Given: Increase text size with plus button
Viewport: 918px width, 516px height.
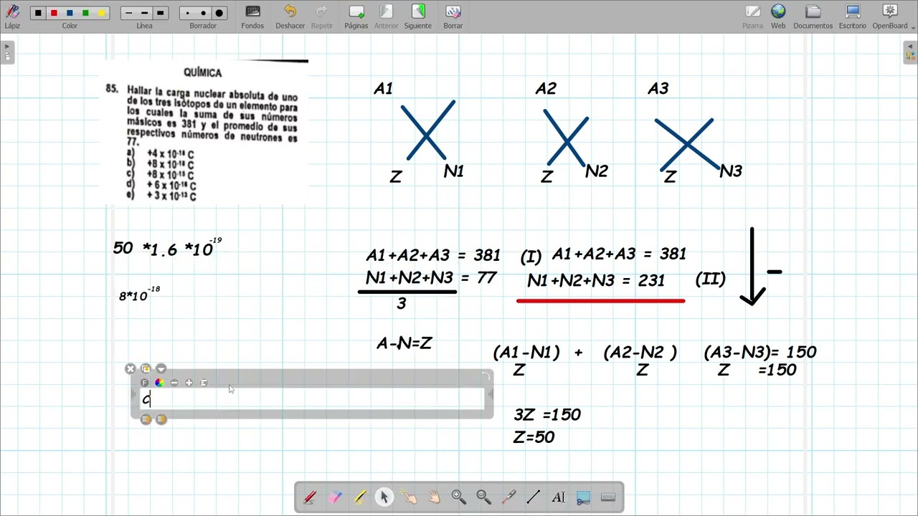Looking at the screenshot, I should coord(189,383).
